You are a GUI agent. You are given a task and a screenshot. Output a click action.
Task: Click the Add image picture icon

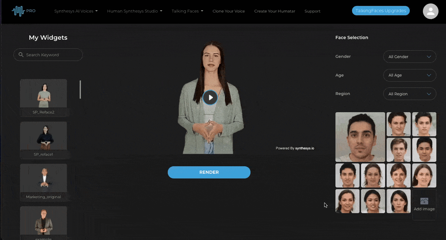[424, 201]
